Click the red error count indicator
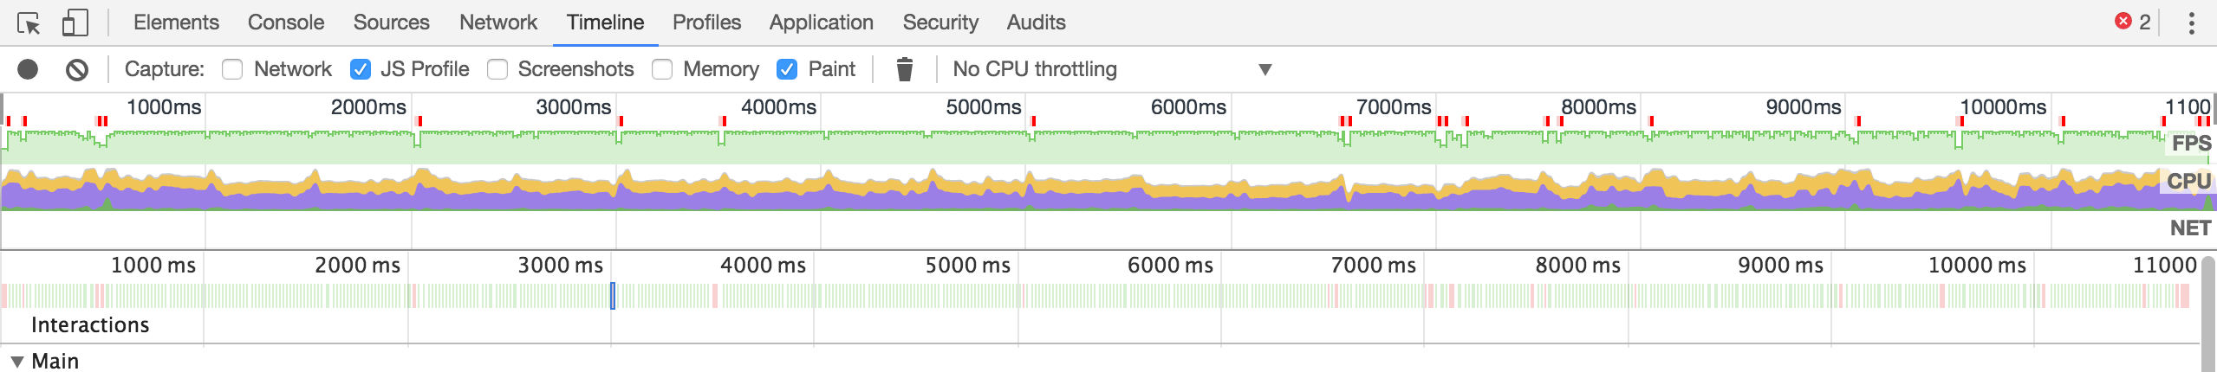The height and width of the screenshot is (372, 2217). click(2133, 22)
